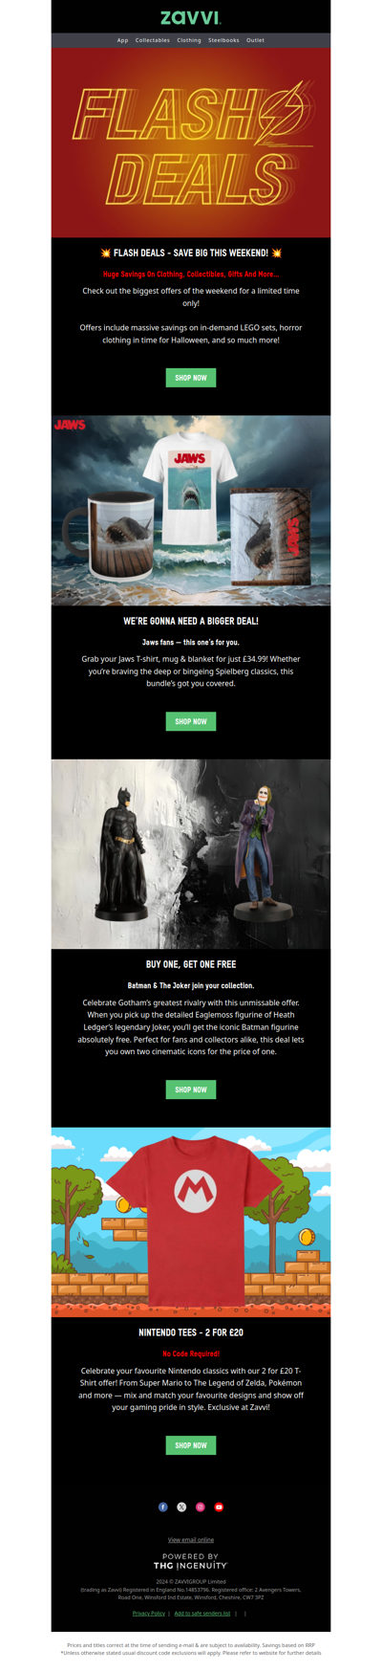Click the Flash Deals hero banner
Image resolution: width=382 pixels, height=1672 pixels.
pos(191,143)
